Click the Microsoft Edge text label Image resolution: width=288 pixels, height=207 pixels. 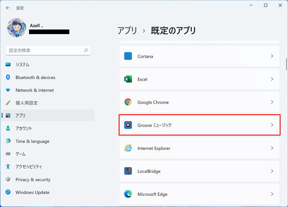[152, 194]
